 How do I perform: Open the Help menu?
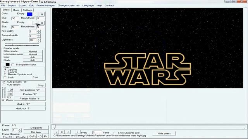[x=99, y=5]
